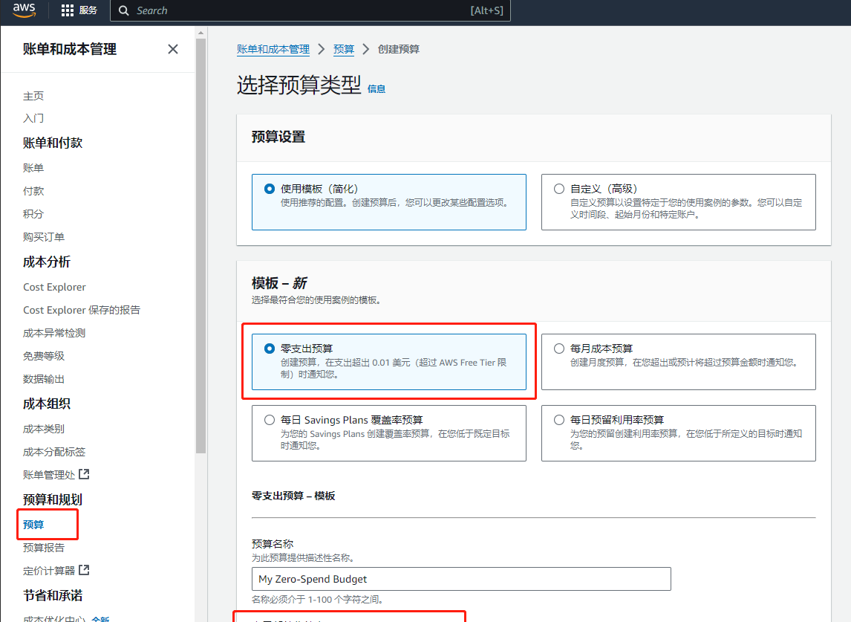Select the 零支出预算 template option
The image size is (851, 622).
pos(269,346)
